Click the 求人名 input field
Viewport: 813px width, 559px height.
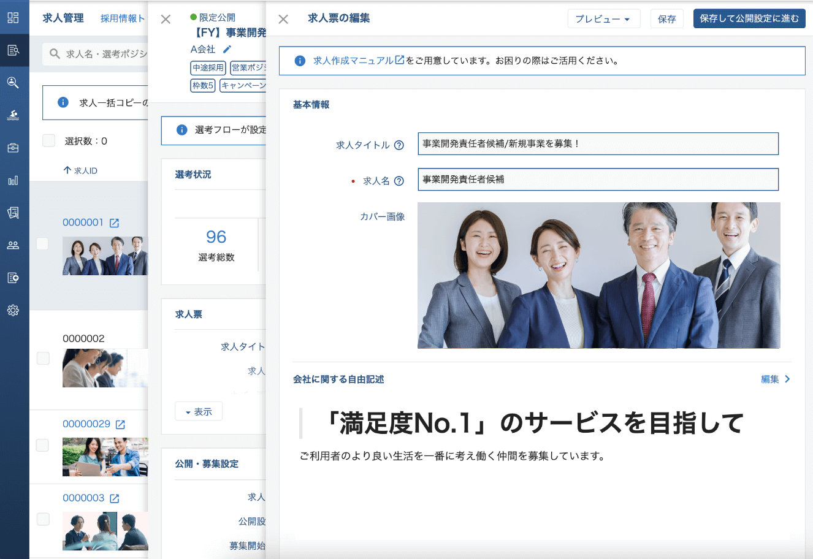click(x=598, y=180)
